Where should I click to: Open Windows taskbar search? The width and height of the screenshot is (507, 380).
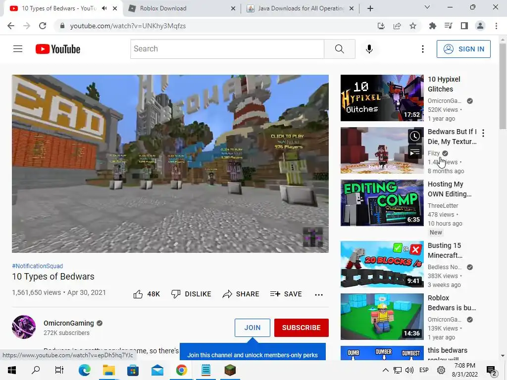(x=36, y=370)
